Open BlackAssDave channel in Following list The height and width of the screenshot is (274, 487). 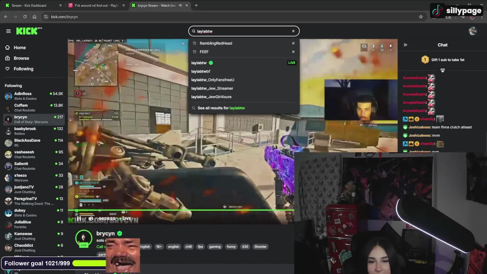pos(33,143)
